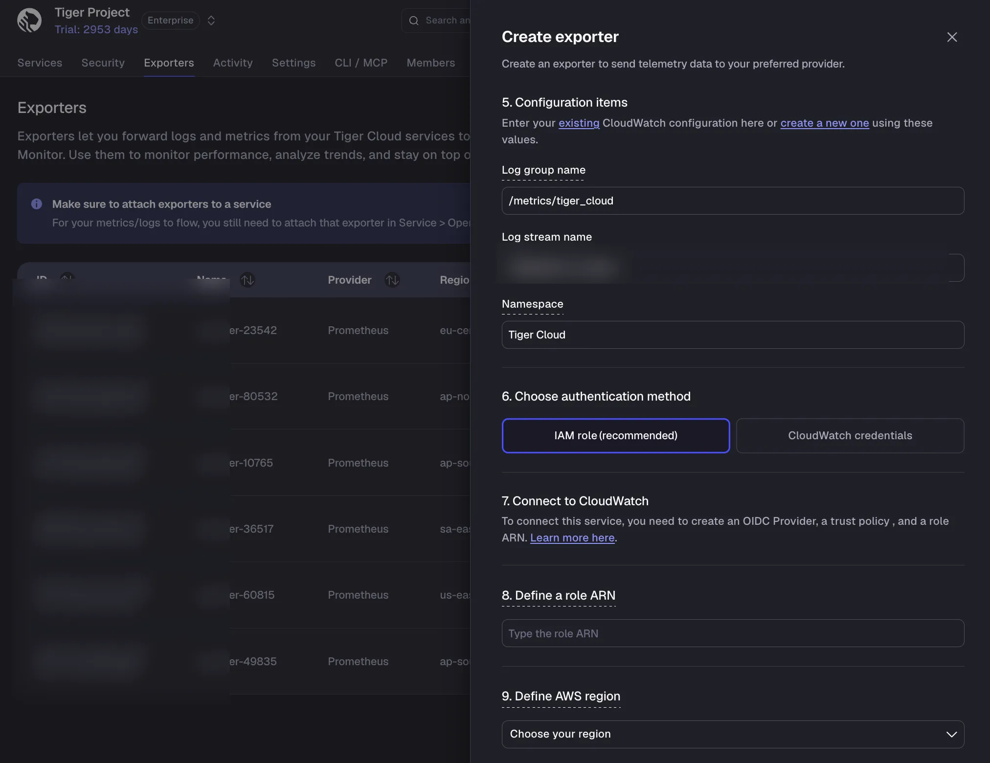Select exporter row er-23542
990x763 pixels.
coord(244,330)
